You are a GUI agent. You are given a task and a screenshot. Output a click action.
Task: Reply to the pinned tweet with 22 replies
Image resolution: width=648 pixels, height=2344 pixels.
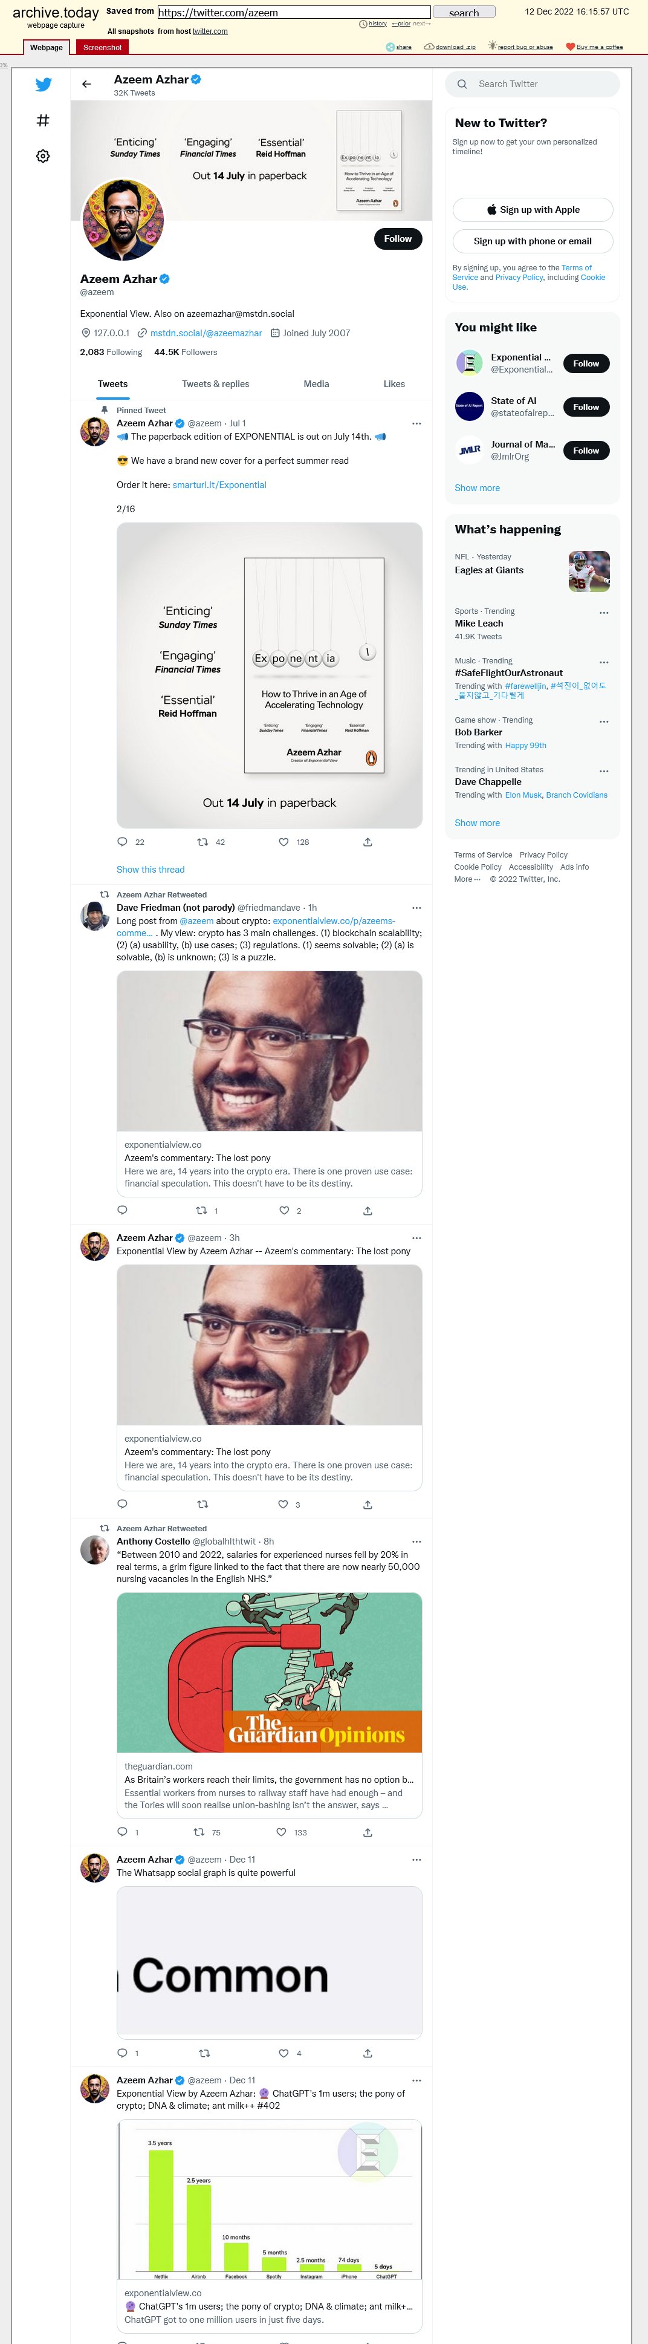(x=123, y=842)
